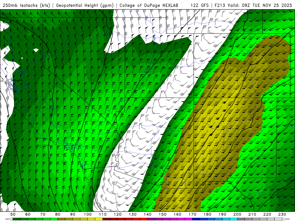Click the 90 knot legend label
Viewport: 295px width, 221px height.
click(73, 214)
